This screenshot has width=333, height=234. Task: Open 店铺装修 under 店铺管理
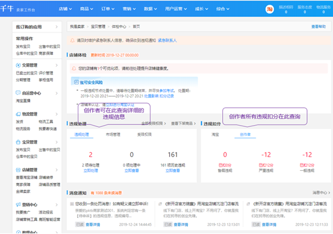pos(46,177)
